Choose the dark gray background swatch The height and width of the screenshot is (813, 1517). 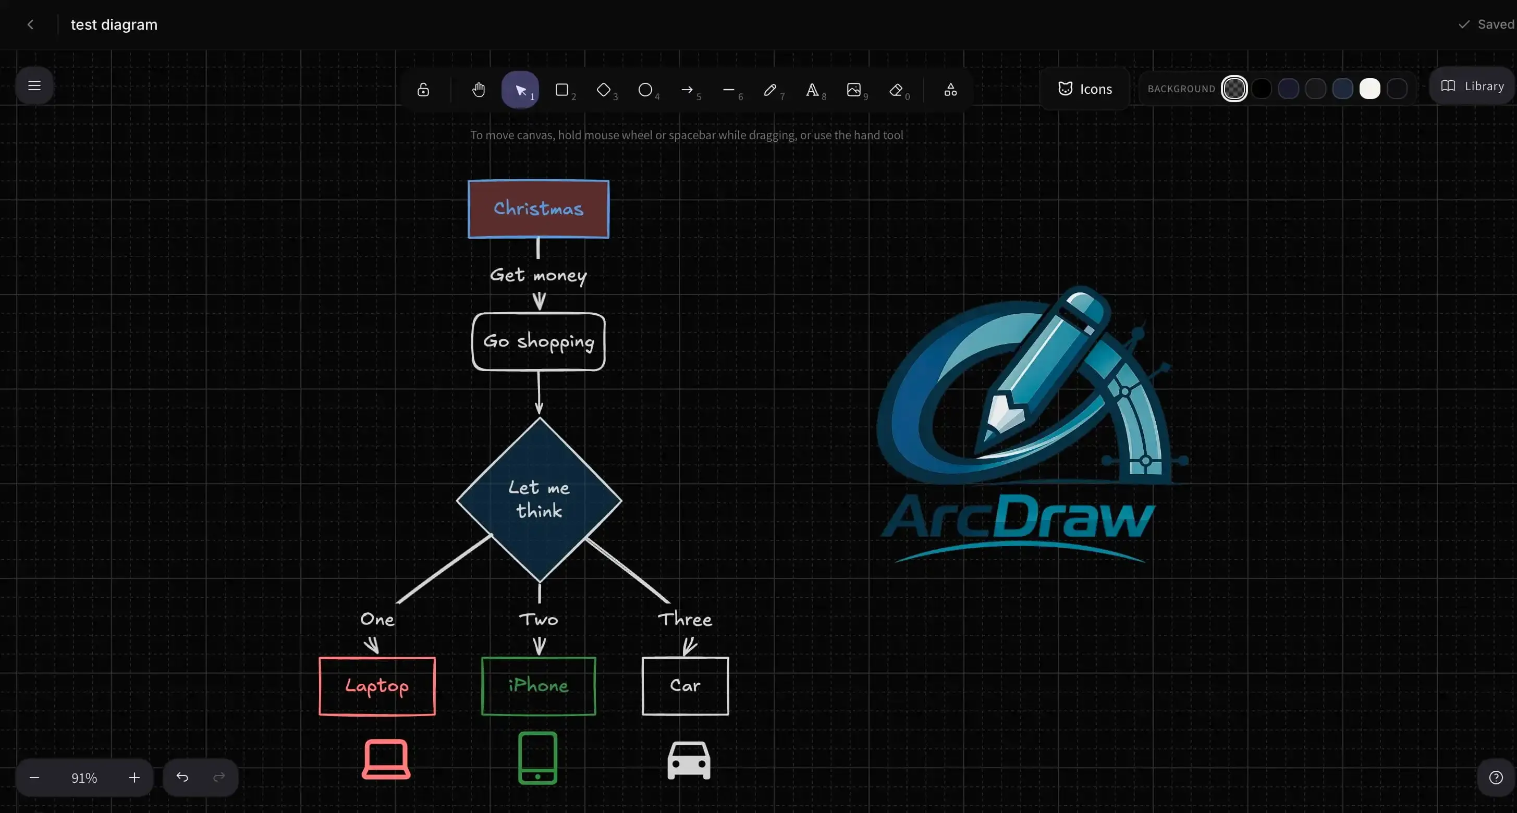point(1316,89)
